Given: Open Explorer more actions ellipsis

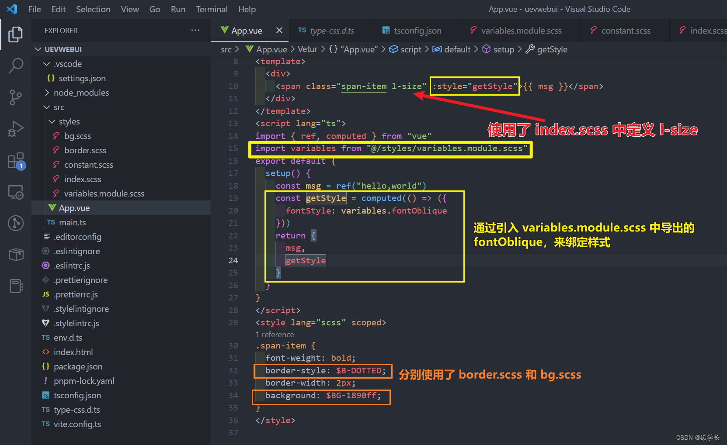Looking at the screenshot, I should (x=195, y=30).
